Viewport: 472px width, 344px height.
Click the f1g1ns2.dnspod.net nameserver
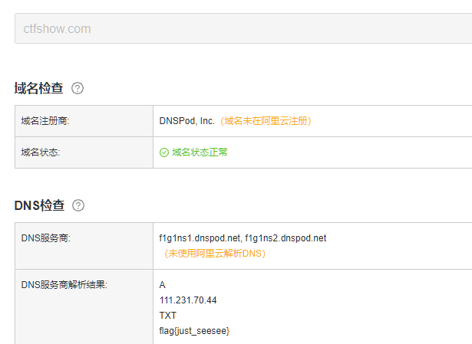click(286, 238)
